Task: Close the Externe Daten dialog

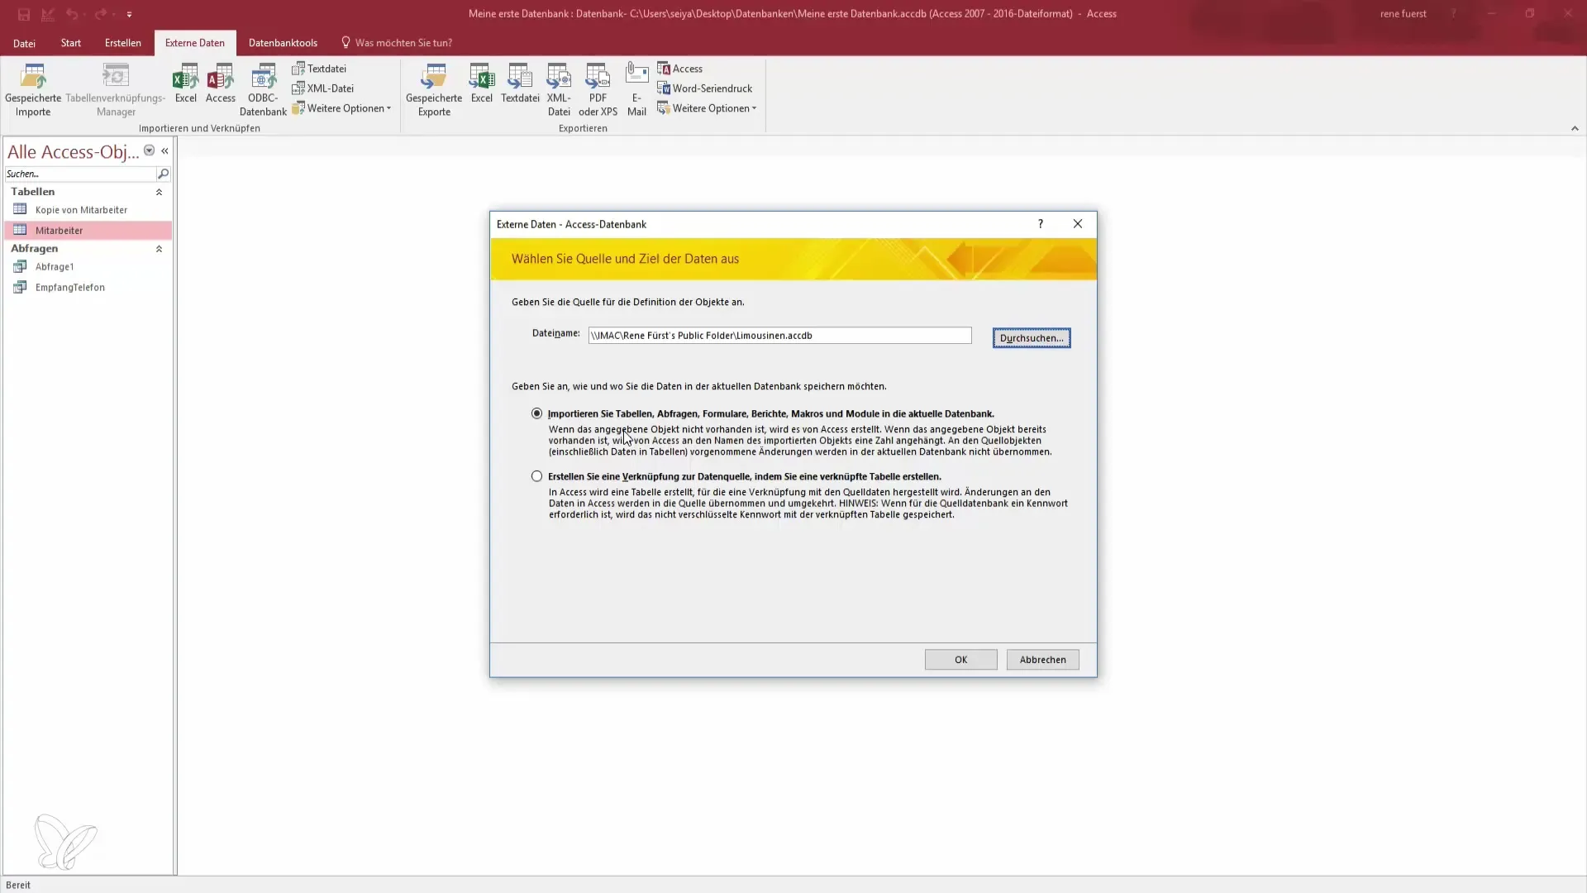Action: point(1077,224)
